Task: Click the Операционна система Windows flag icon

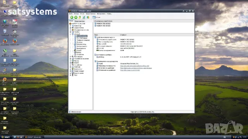Action: pos(73,30)
